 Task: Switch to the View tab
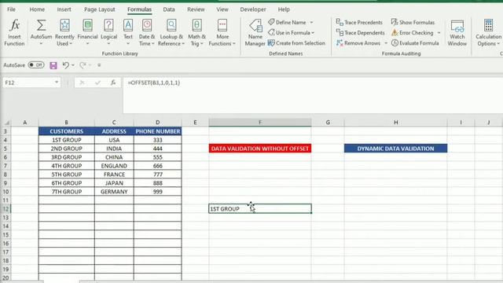pyautogui.click(x=222, y=9)
